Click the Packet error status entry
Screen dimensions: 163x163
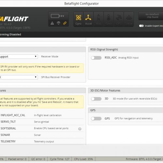(17, 159)
